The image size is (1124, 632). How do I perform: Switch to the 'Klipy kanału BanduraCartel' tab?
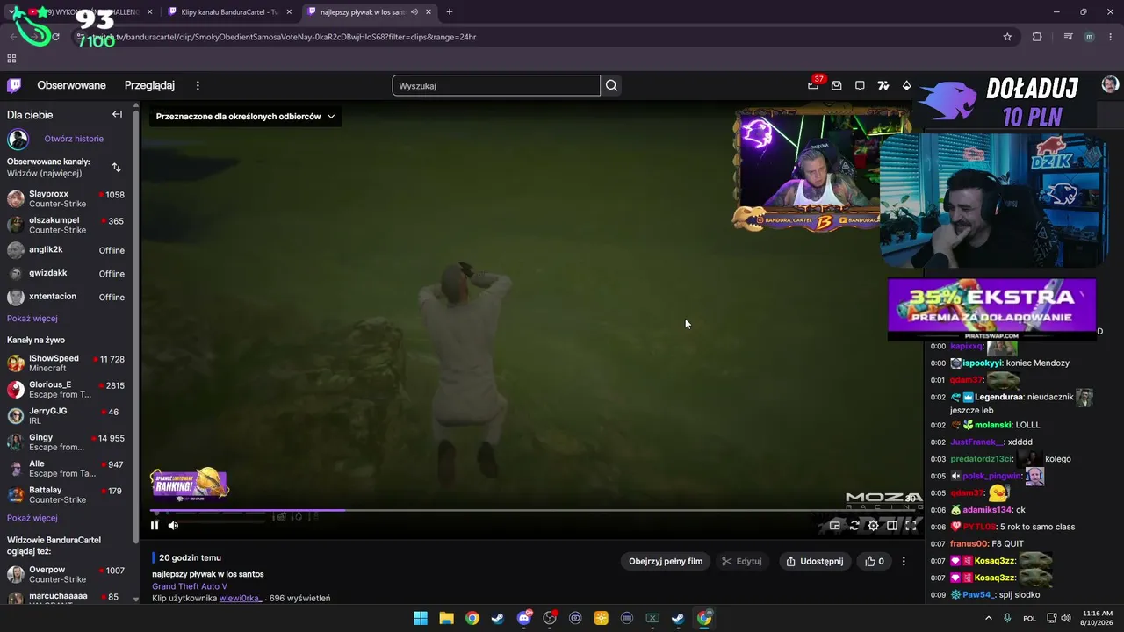tap(230, 12)
